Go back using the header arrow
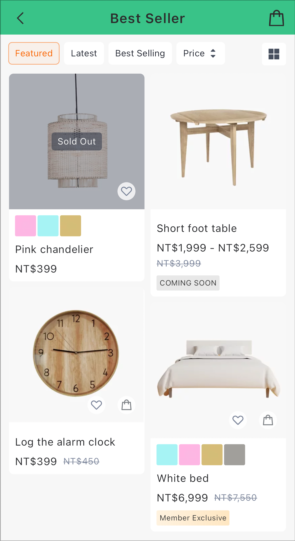The width and height of the screenshot is (295, 541). (20, 18)
